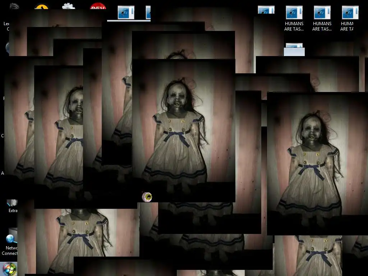Select the Network Connections desktop icon
368x276 pixels.
9,242
